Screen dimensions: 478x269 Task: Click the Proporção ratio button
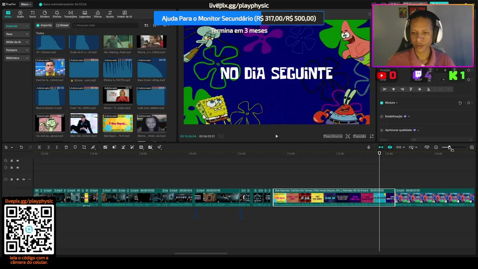tap(359, 136)
